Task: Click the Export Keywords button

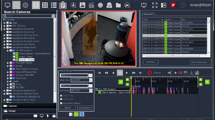Action: tap(200, 62)
